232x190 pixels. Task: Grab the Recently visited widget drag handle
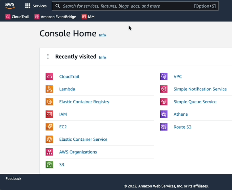click(48, 56)
